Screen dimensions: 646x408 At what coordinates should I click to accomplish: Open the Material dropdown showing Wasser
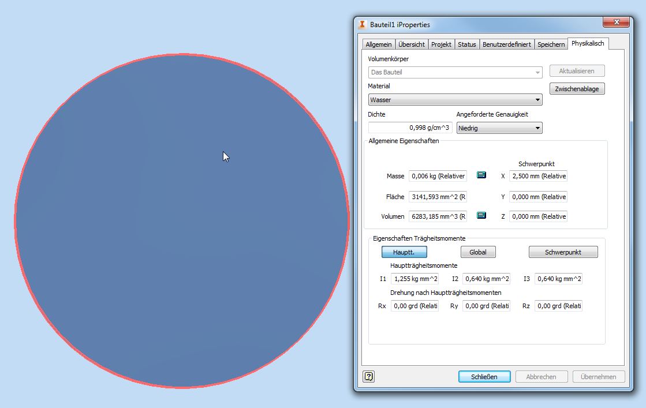coord(455,100)
